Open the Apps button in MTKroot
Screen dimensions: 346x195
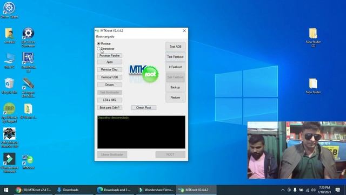109,62
